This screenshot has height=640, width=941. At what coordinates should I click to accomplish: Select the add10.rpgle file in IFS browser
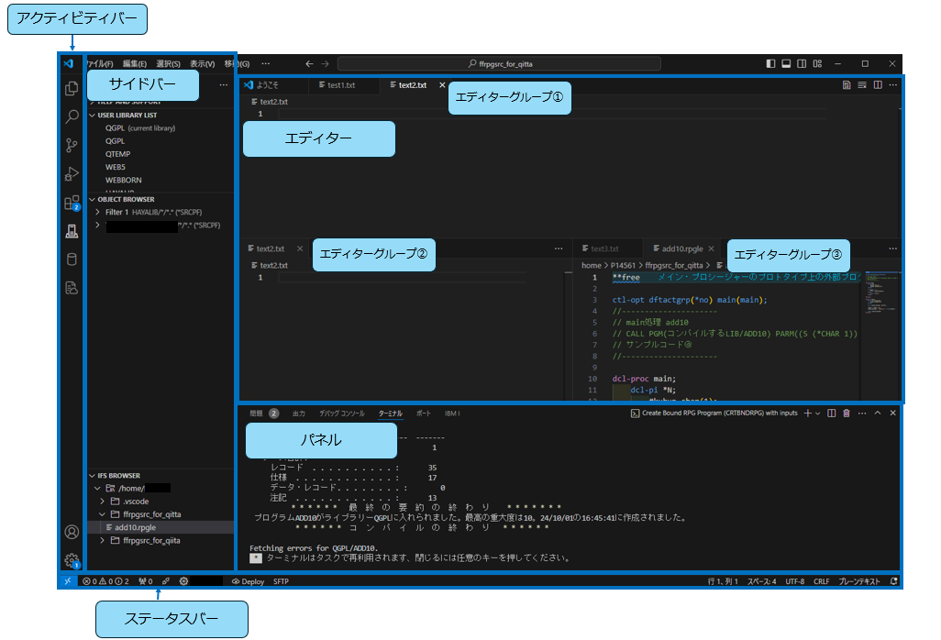tap(161, 527)
